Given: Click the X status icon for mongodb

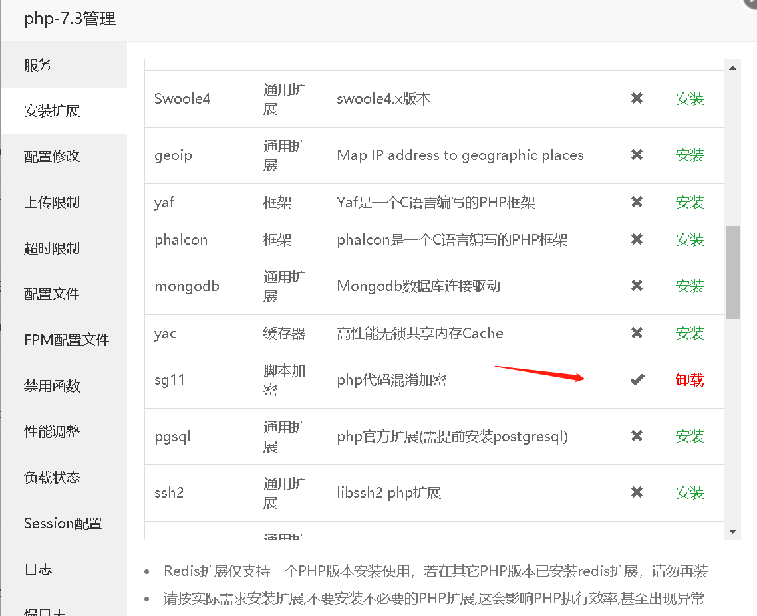Looking at the screenshot, I should click(637, 286).
